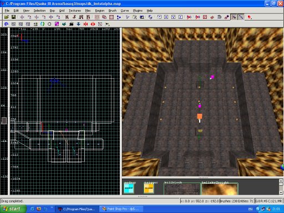Image resolution: width=284 pixels, height=213 pixels.
Task: Toggle scale lock X button
Action: pyautogui.click(x=166, y=17)
